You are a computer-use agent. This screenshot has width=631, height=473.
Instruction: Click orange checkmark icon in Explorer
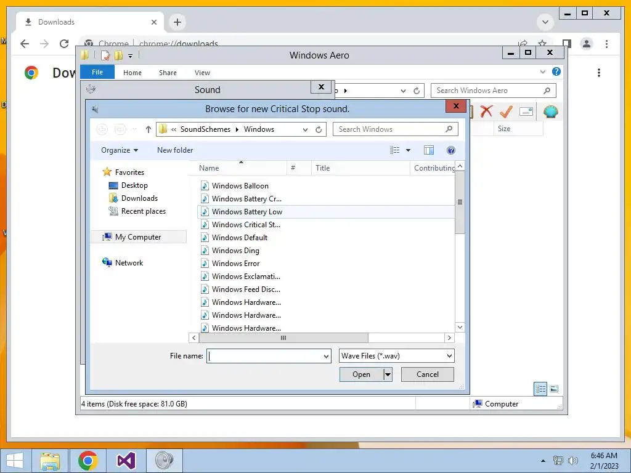click(x=505, y=111)
